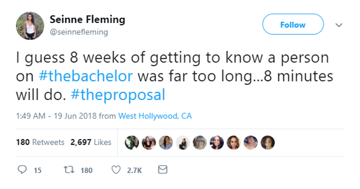The image size is (360, 189).
Task: Open the #thebachelor hashtag link
Action: click(x=85, y=77)
